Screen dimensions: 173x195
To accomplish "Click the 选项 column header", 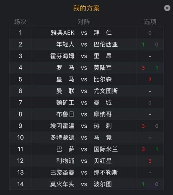I will coord(150,22).
